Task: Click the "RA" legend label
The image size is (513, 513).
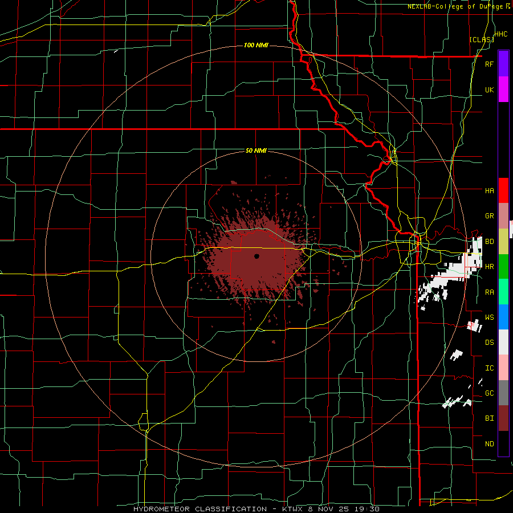Action: click(489, 292)
